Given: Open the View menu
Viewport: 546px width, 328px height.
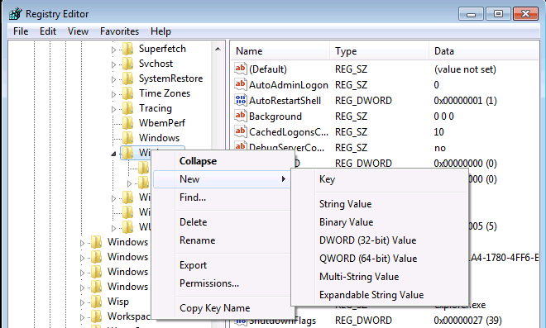Looking at the screenshot, I should [x=78, y=31].
